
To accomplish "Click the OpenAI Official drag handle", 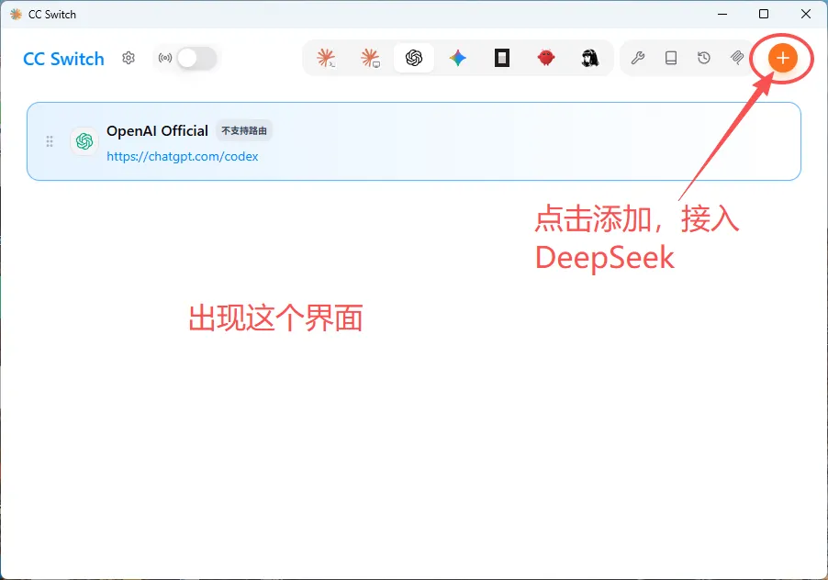I will pyautogui.click(x=49, y=141).
